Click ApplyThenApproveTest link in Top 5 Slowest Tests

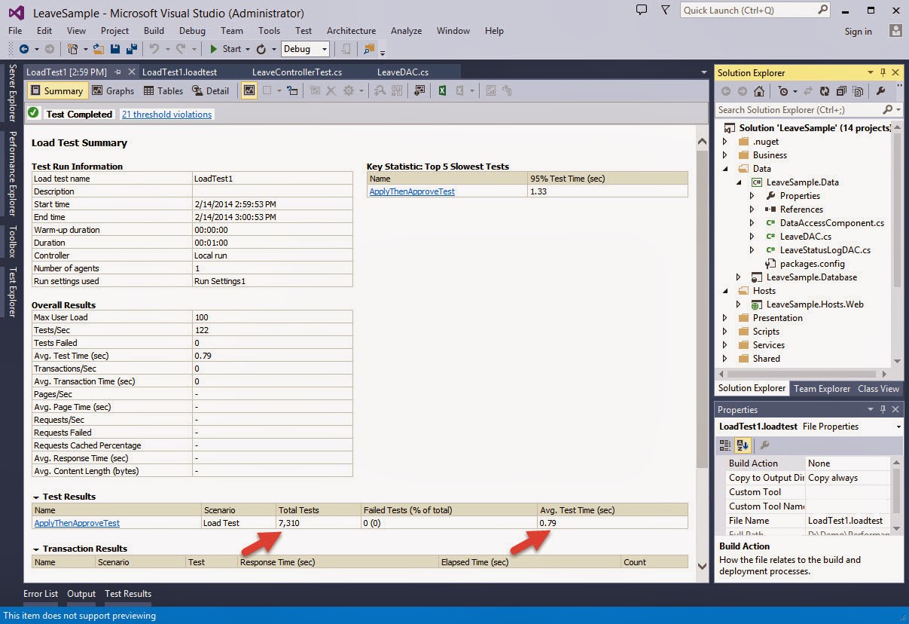pyautogui.click(x=412, y=191)
